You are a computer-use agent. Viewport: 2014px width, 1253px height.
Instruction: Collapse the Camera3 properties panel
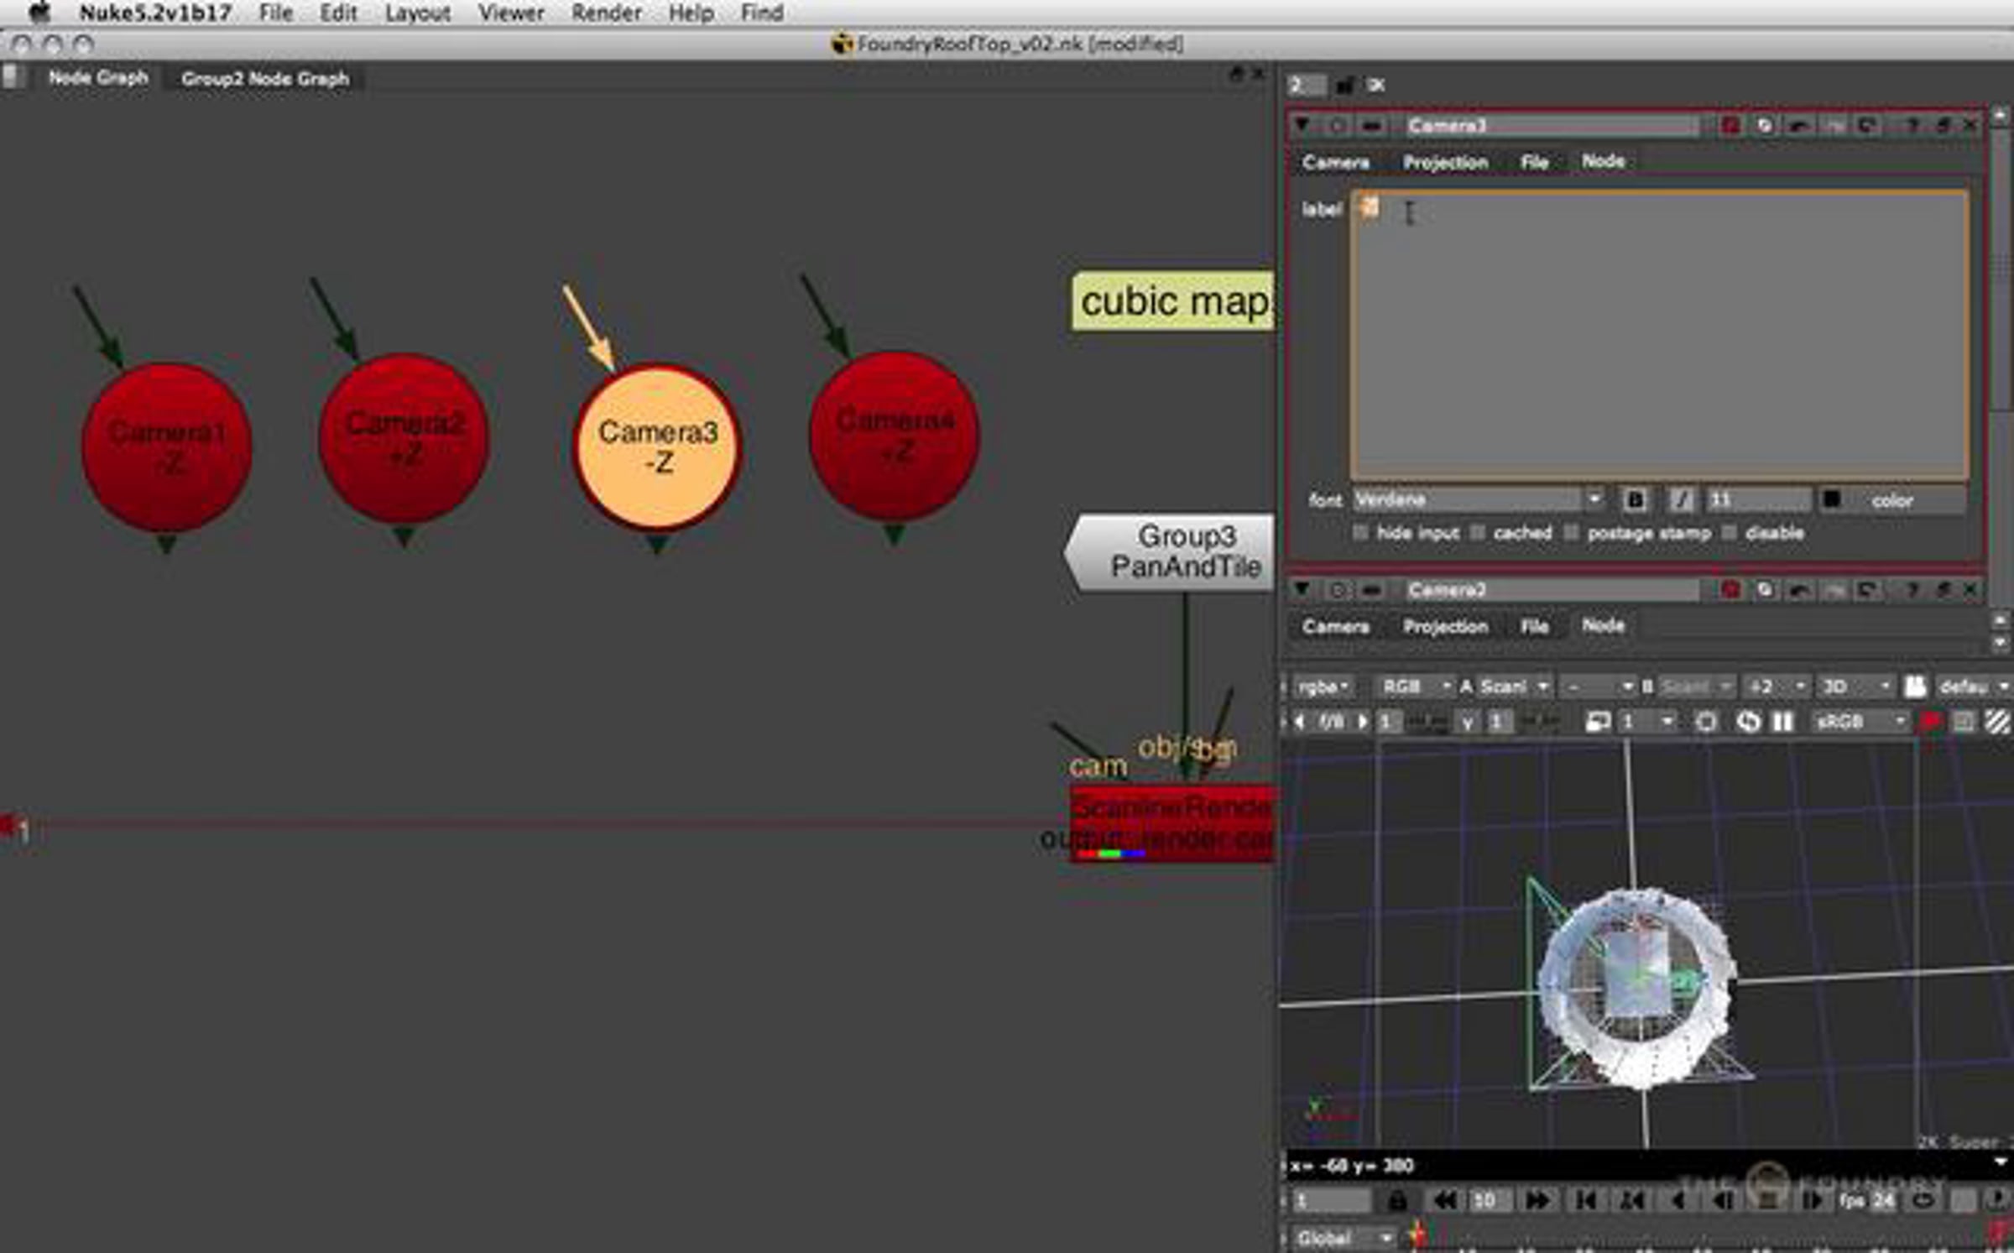[x=1302, y=125]
